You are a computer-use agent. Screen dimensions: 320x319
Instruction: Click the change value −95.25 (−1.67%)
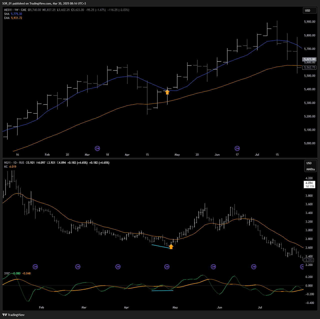click(96, 10)
